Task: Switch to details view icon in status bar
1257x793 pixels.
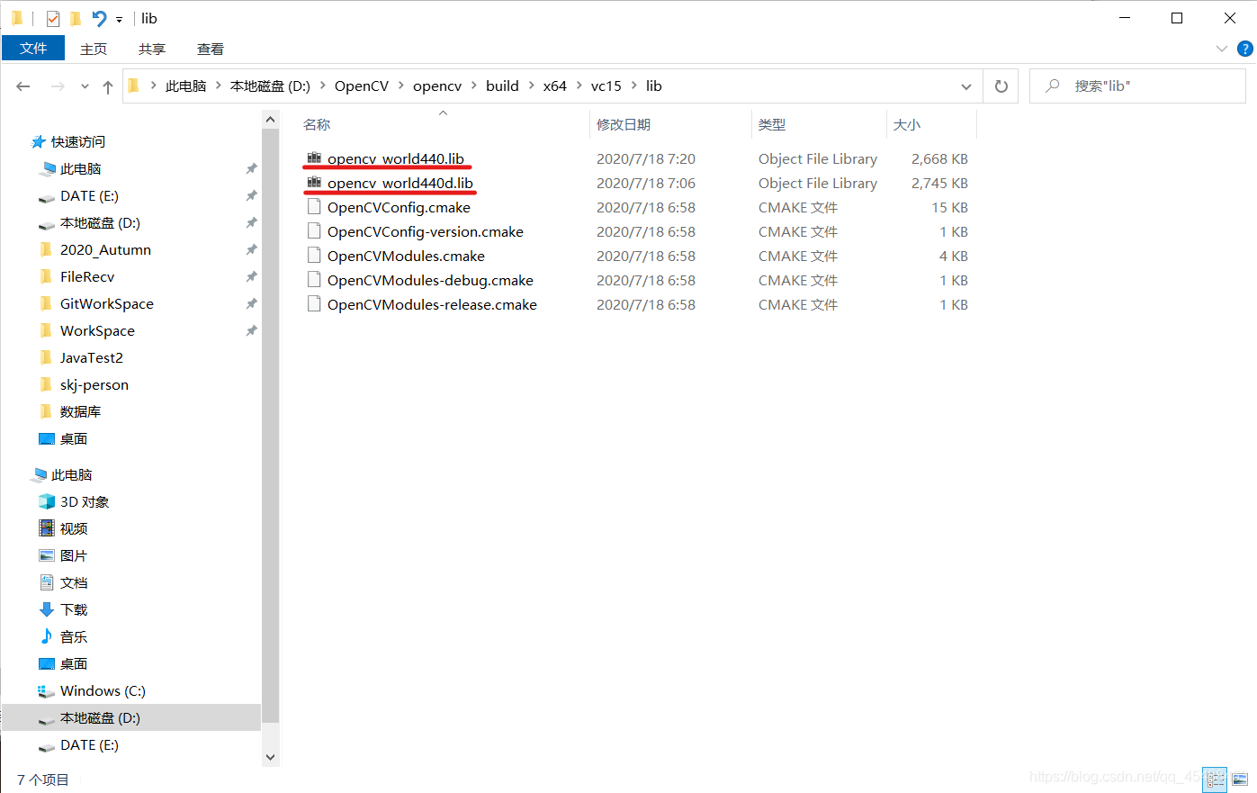Action: (x=1215, y=779)
